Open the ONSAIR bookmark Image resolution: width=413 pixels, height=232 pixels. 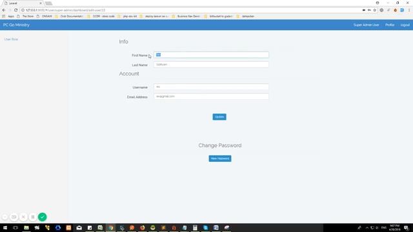[45, 16]
